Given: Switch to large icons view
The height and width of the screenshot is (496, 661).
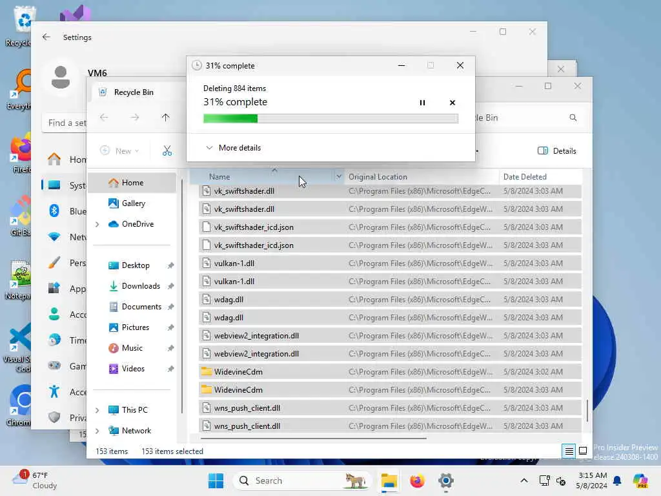Looking at the screenshot, I should tap(583, 451).
